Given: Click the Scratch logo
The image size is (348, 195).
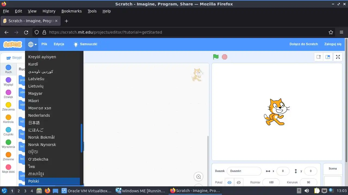Looking at the screenshot, I should (x=13, y=44).
